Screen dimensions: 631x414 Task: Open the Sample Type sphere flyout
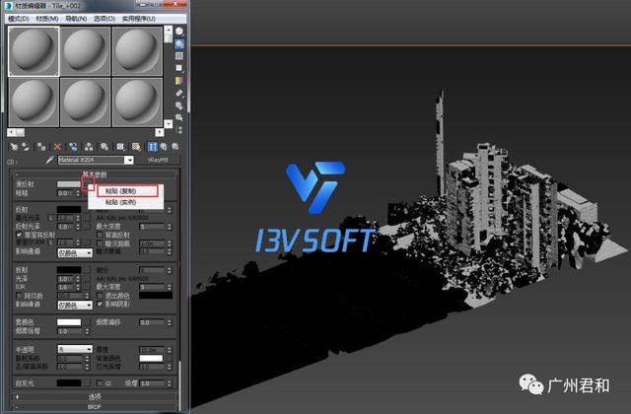pos(179,32)
